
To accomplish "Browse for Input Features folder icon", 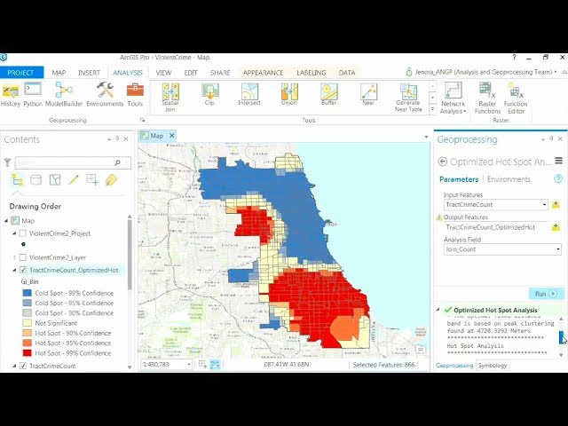I will (556, 205).
